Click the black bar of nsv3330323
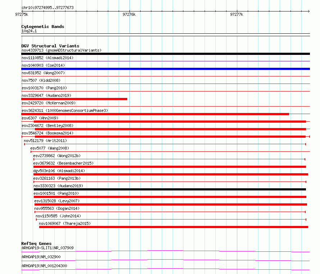The height and width of the screenshot is (274, 320). (x=170, y=189)
